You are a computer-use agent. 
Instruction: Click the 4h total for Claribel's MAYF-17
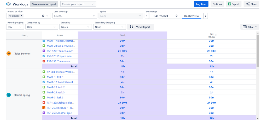123,82
